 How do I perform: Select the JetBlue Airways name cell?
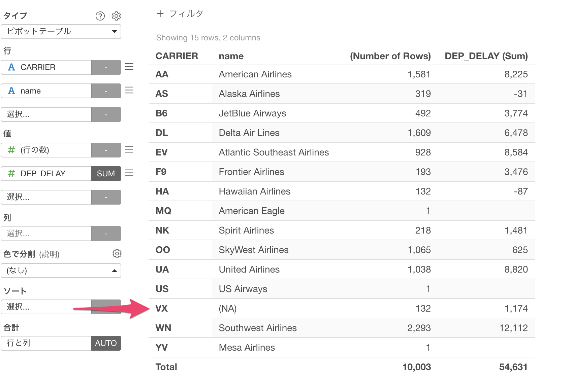click(x=252, y=113)
